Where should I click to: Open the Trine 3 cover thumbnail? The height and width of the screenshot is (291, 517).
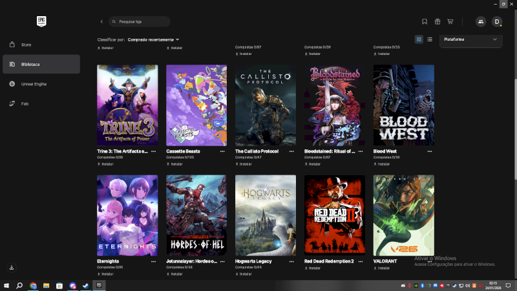(x=127, y=105)
